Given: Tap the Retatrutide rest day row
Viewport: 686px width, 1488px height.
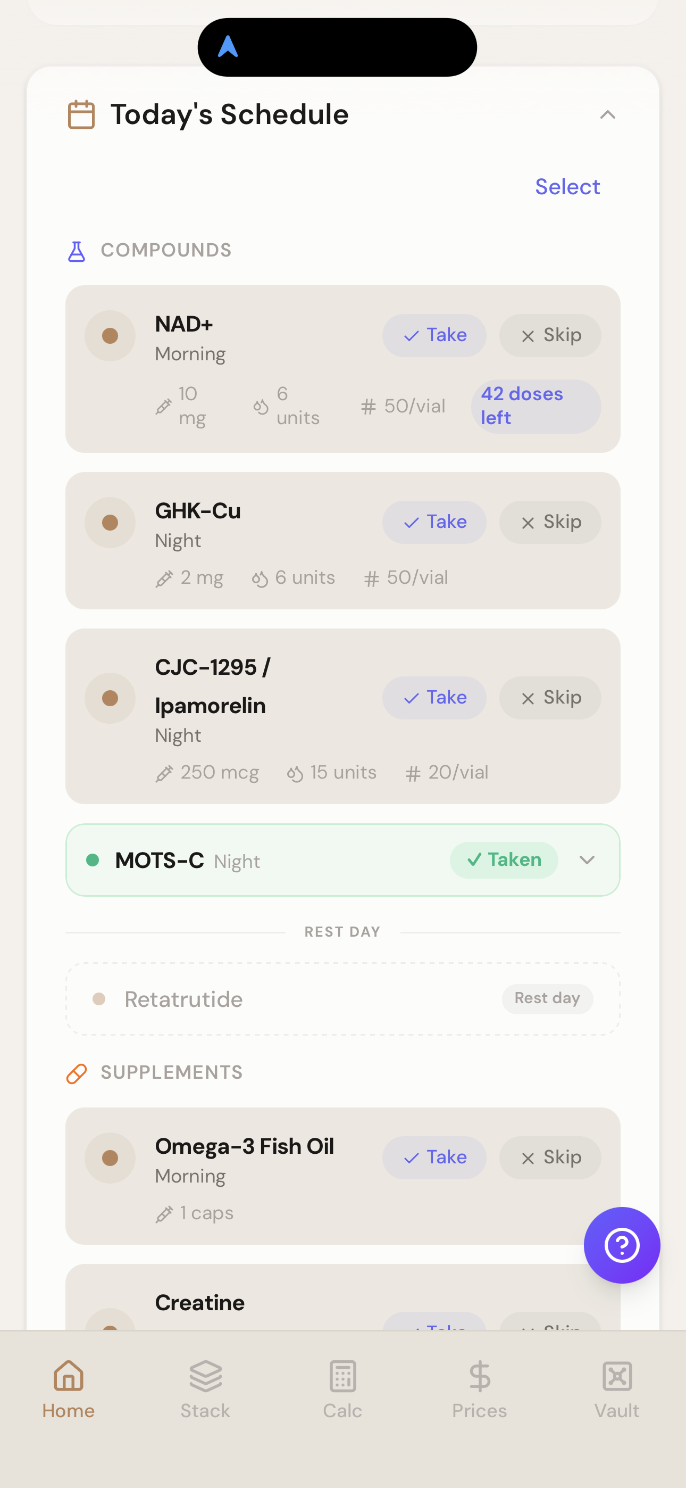Looking at the screenshot, I should [343, 999].
